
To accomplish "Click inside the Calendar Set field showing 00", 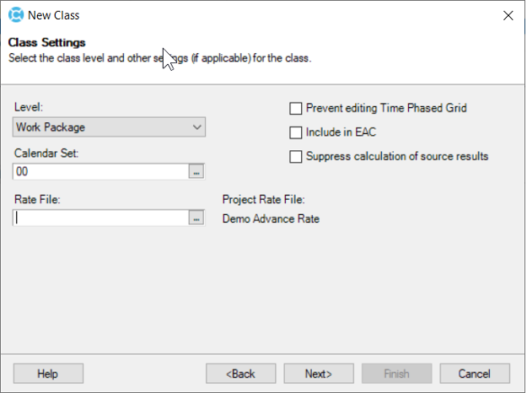I will pyautogui.click(x=101, y=172).
